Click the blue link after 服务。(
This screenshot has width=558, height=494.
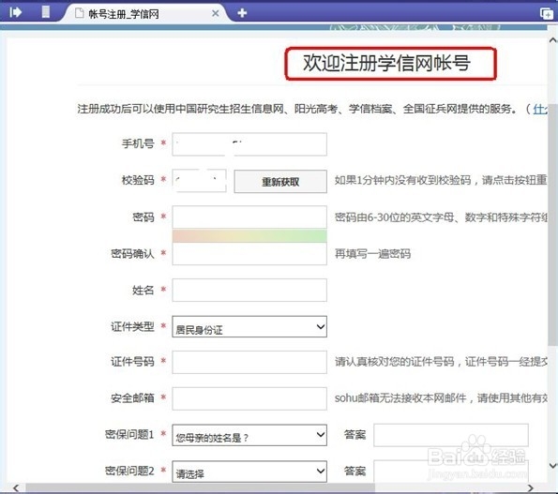[540, 109]
